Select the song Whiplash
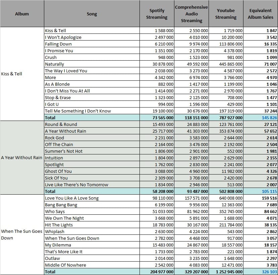 pyautogui.click(x=92, y=231)
